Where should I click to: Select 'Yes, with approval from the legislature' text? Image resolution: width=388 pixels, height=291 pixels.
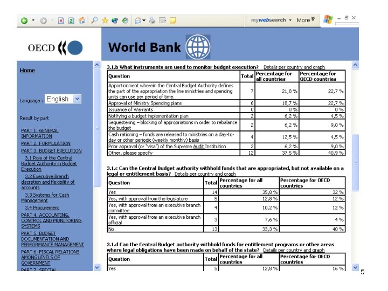[x=148, y=199]
